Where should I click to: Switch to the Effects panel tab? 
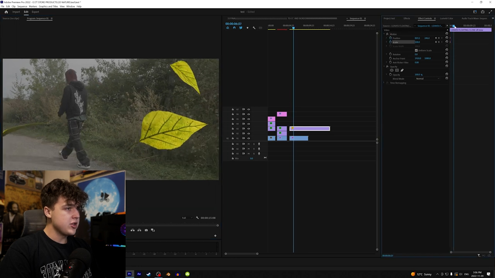(407, 18)
